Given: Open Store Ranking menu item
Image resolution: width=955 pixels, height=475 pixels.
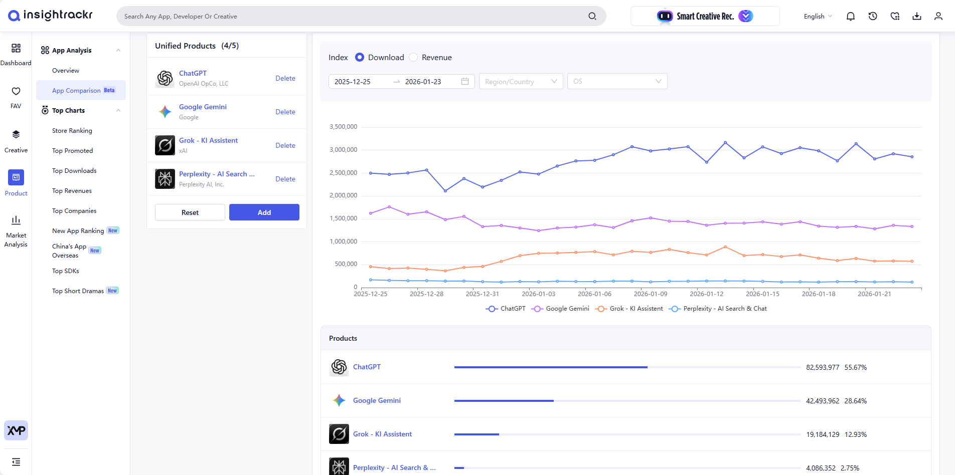Looking at the screenshot, I should (x=72, y=131).
